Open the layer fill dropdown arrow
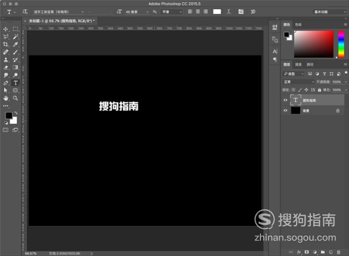The width and height of the screenshot is (349, 256). pyautogui.click(x=346, y=90)
